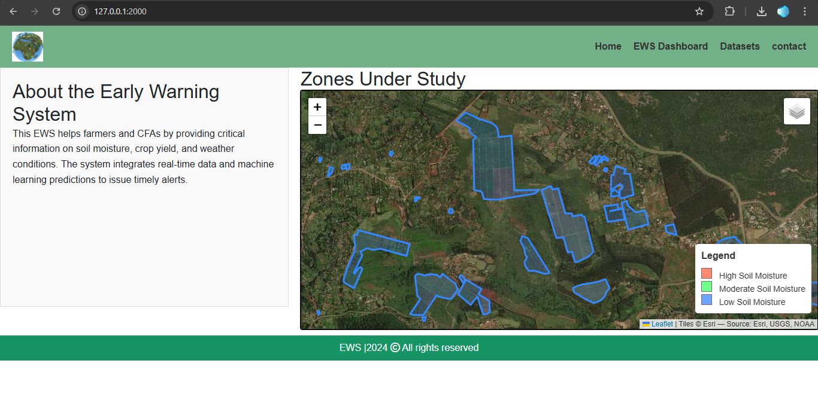Screen dimensions: 818x403
Task: Open the EWS Dashboard nav link
Action: click(671, 46)
